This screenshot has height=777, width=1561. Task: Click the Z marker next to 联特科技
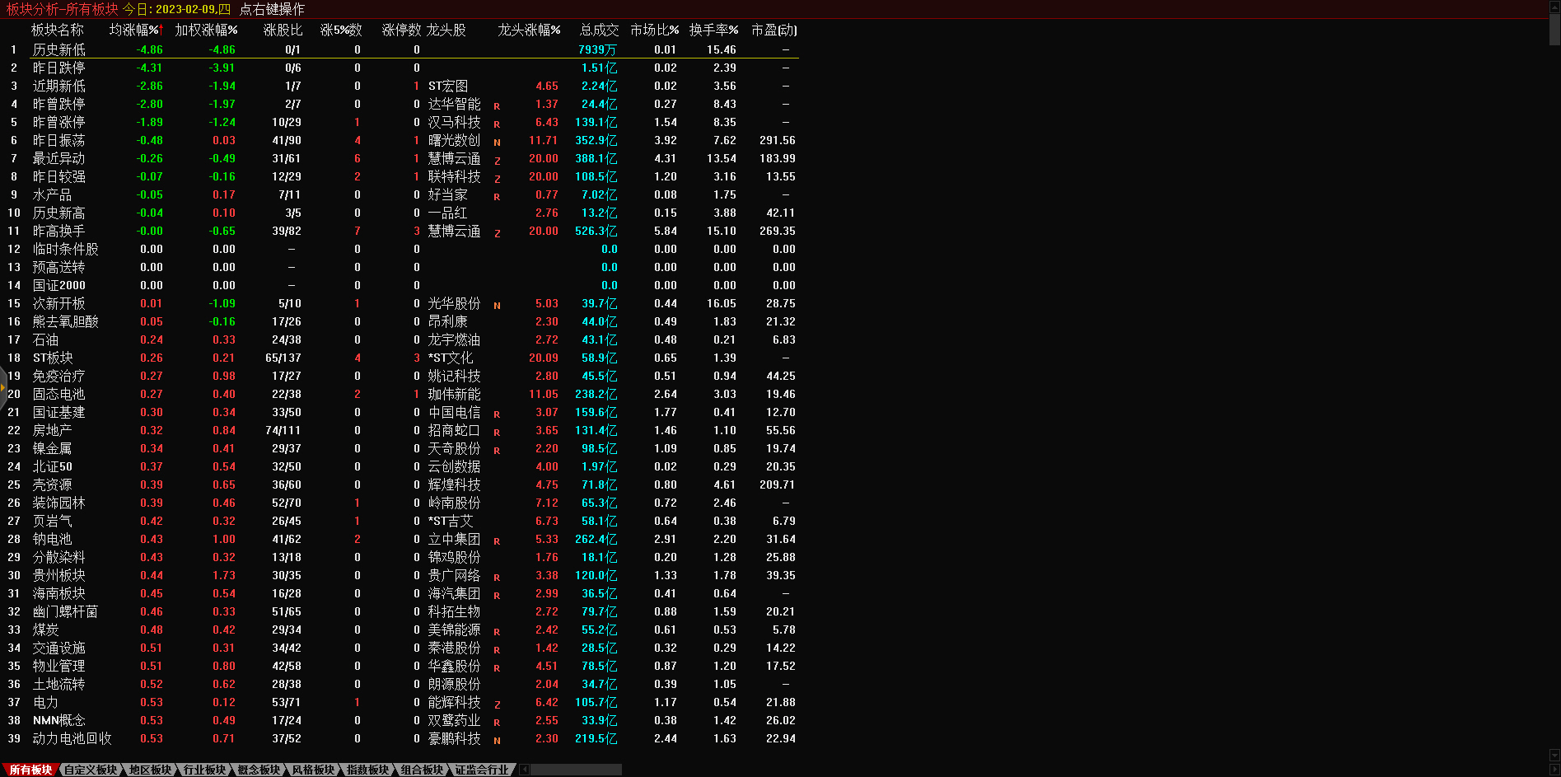(x=497, y=179)
